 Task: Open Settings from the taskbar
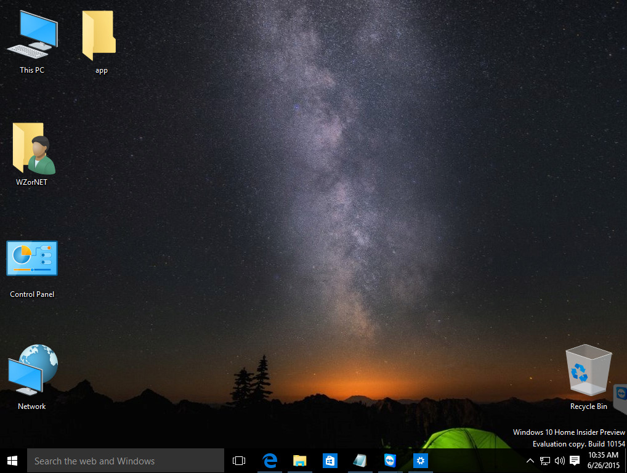tap(420, 460)
